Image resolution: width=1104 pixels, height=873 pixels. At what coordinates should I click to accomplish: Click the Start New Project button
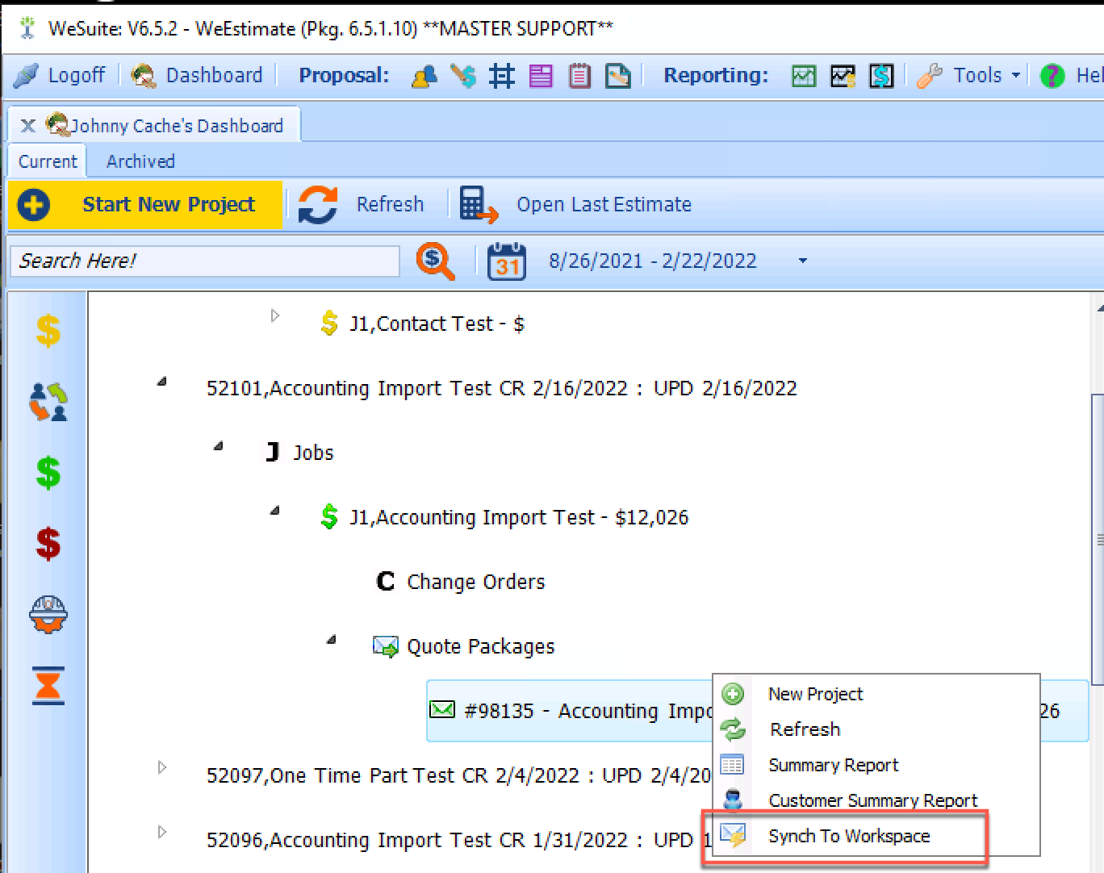(145, 205)
